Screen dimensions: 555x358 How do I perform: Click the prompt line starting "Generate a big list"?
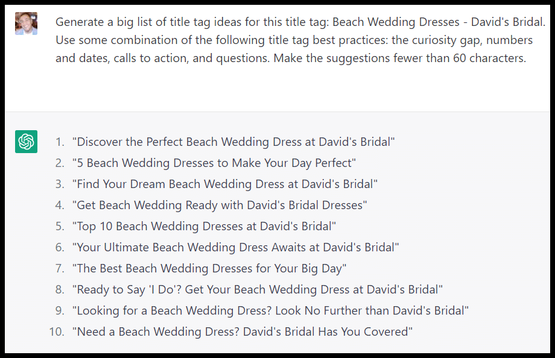tap(300, 23)
